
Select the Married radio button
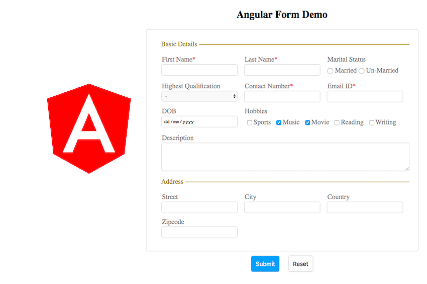click(x=330, y=71)
